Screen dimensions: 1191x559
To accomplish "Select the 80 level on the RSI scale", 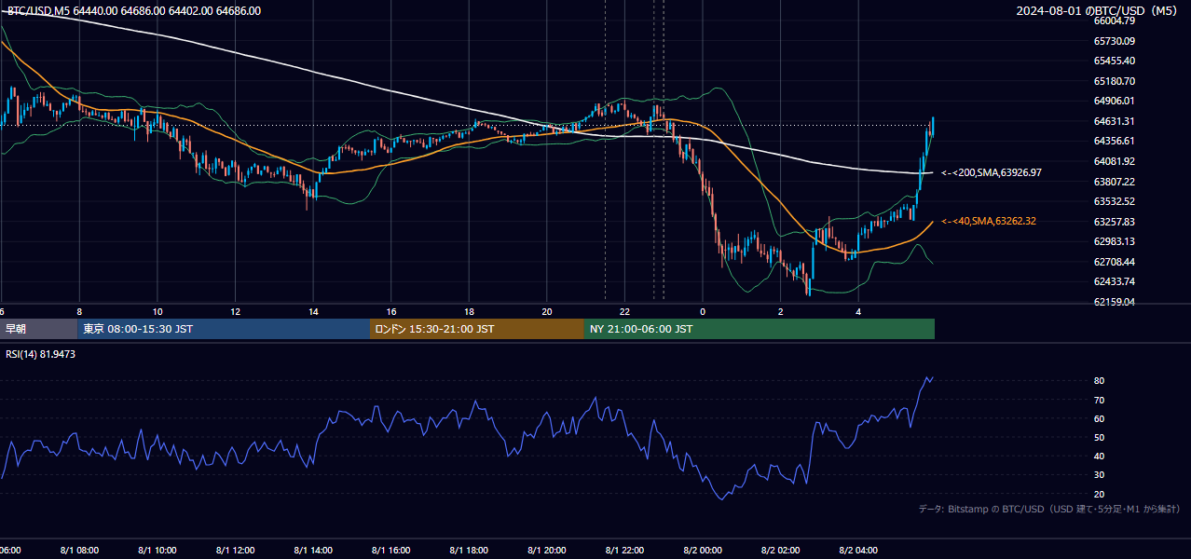I will (1100, 381).
